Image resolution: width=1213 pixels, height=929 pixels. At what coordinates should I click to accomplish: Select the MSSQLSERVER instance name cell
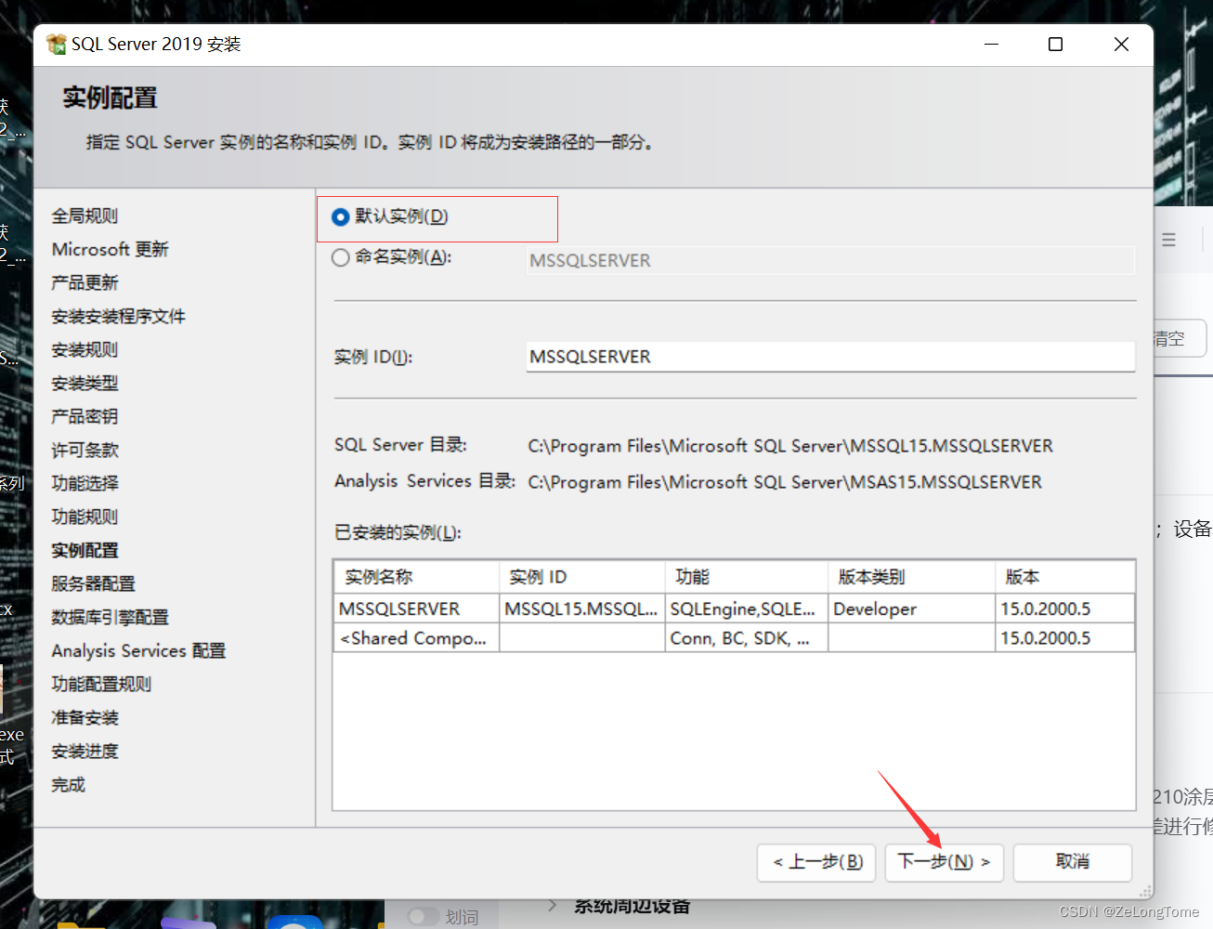click(x=416, y=608)
